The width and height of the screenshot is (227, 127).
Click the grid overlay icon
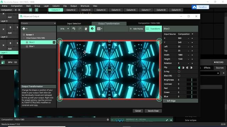coord(99,29)
